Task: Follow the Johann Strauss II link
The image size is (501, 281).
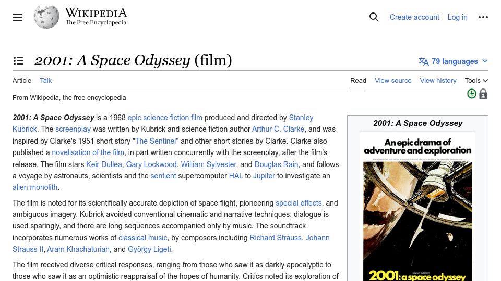Action: pos(317,238)
